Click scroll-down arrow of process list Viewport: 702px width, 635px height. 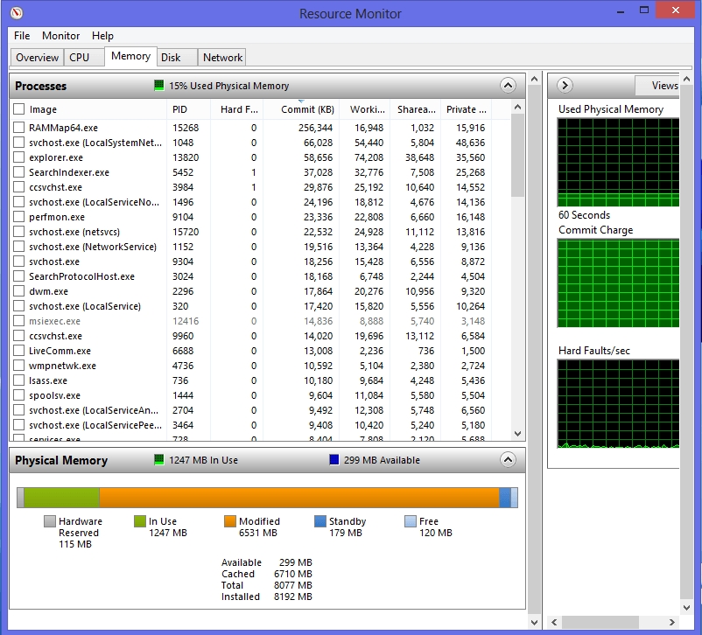tap(517, 433)
